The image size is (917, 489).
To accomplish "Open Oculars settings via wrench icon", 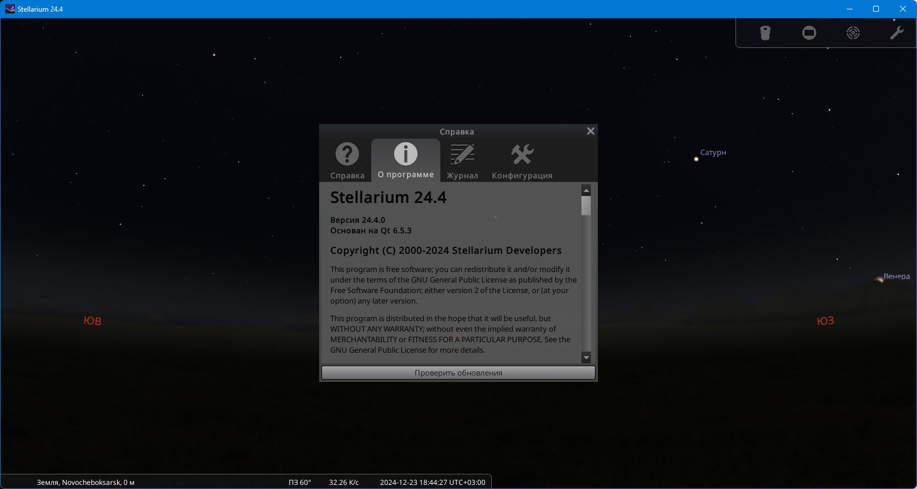I will click(897, 33).
